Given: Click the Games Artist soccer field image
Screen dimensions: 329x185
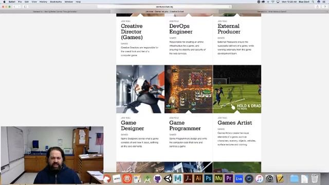Looking at the screenshot, I should click(237, 89).
